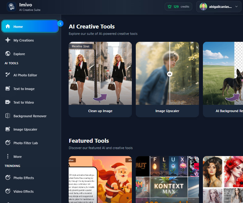
Task: Click the AI TOOLS section label
Action: coord(12,63)
